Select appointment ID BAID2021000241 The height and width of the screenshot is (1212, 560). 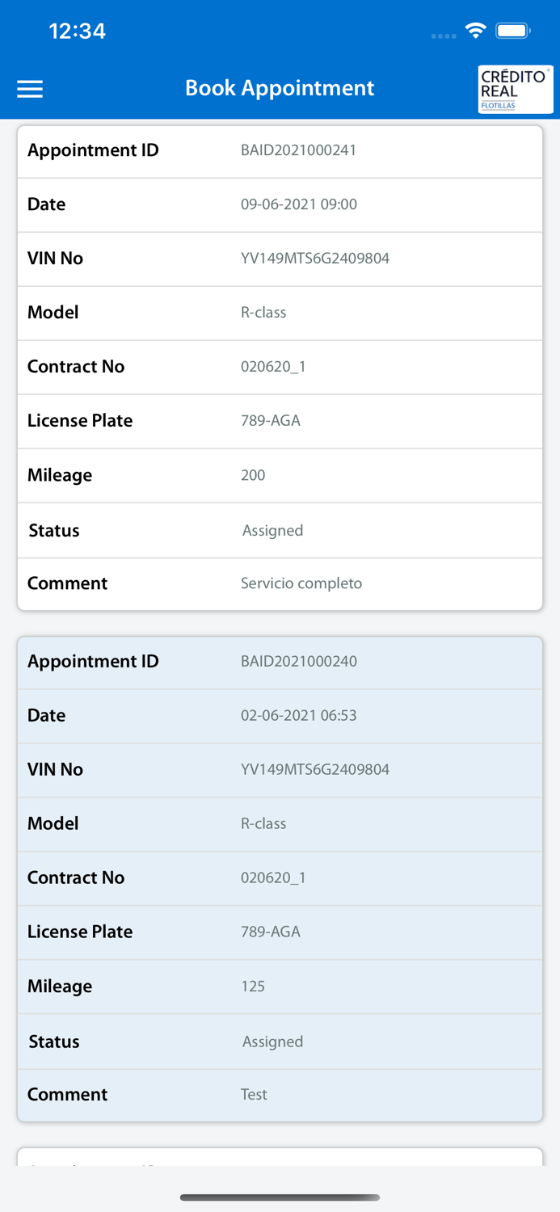point(298,150)
